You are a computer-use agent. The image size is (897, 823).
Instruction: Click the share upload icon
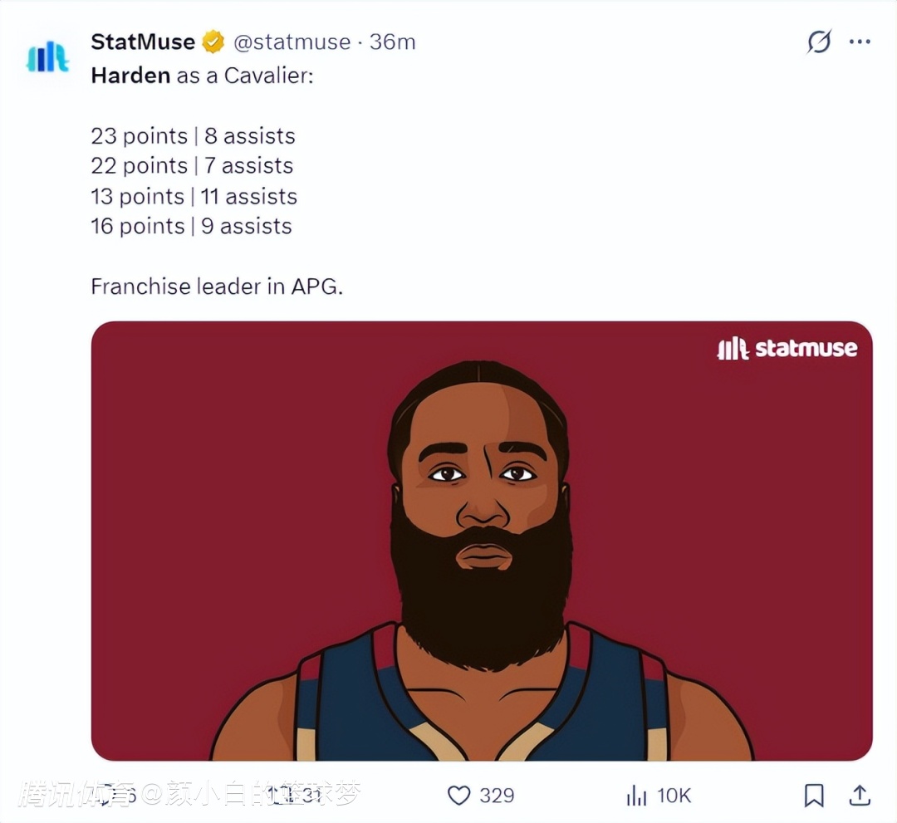pos(860,795)
